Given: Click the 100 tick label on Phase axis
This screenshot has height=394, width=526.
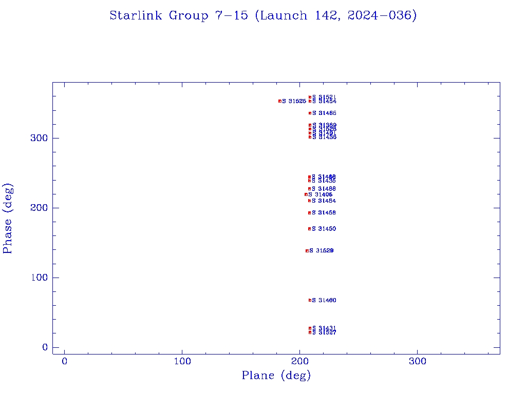Looking at the screenshot, I should [40, 278].
